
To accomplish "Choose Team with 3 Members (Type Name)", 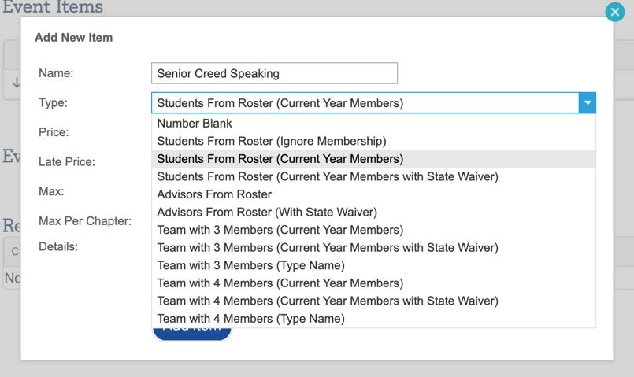I will [x=250, y=265].
